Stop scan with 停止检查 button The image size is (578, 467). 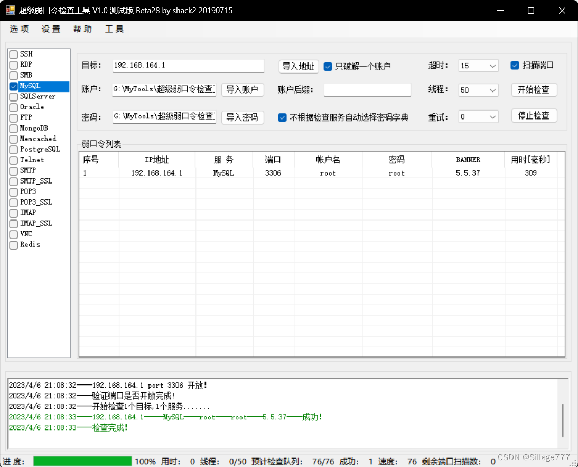click(x=534, y=115)
